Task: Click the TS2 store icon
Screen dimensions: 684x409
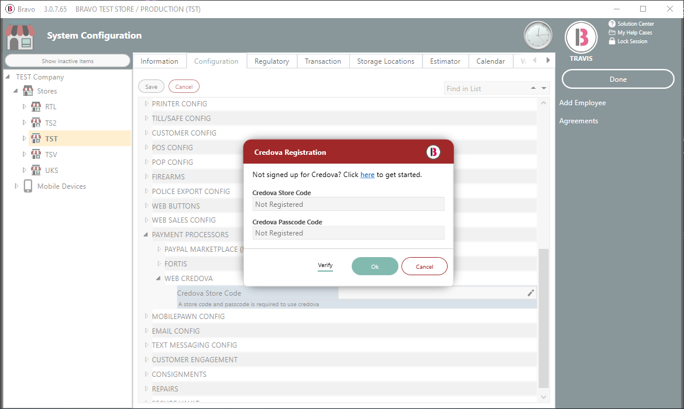Action: tap(36, 123)
